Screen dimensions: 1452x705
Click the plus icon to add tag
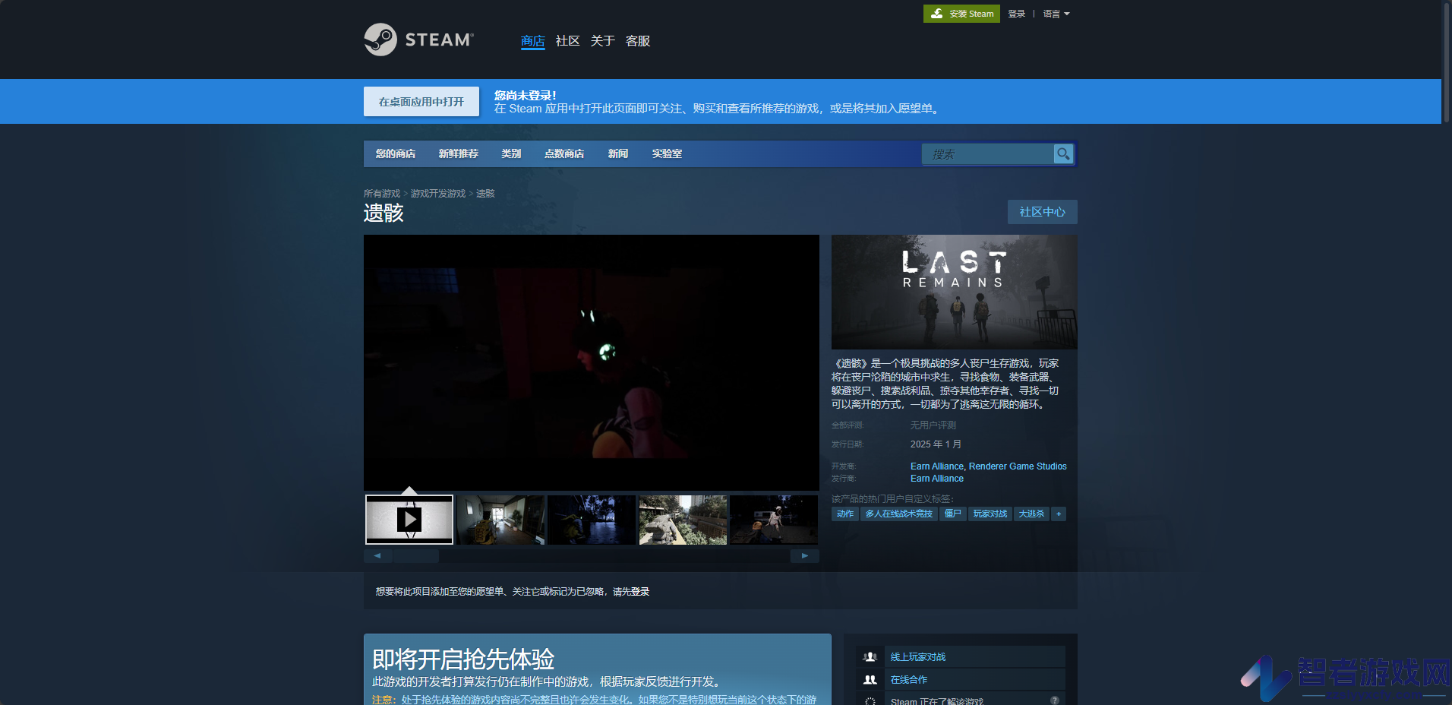(x=1059, y=514)
